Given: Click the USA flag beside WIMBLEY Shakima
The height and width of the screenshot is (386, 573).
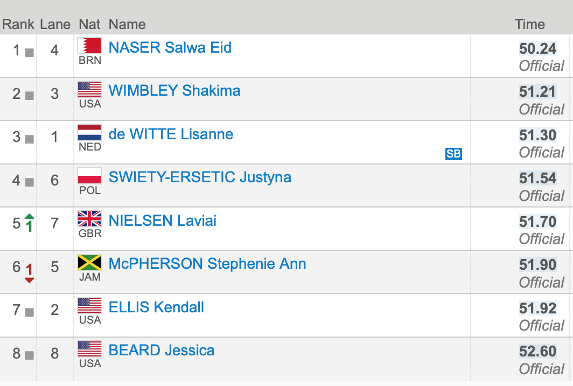Looking at the screenshot, I should pos(89,89).
